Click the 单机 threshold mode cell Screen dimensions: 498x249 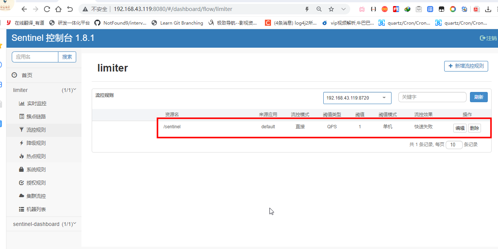[x=388, y=127]
